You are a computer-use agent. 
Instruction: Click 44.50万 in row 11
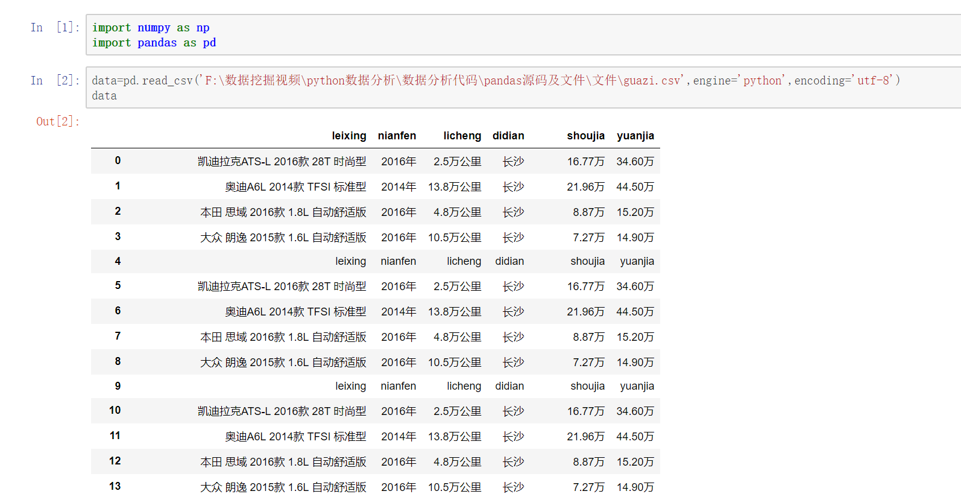click(635, 437)
